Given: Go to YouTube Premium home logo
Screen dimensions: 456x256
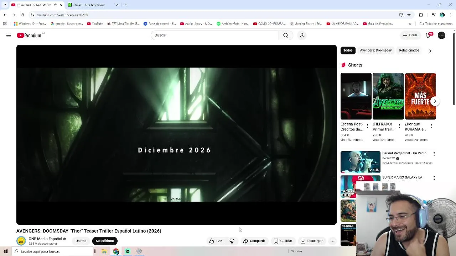Looking at the screenshot, I should click(x=30, y=35).
